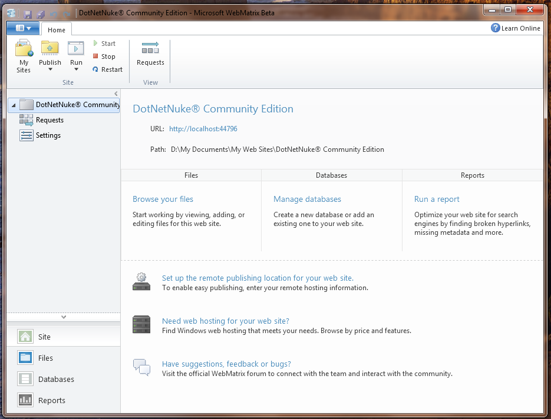
Task: Select Settings in the navigation tree
Action: 48,135
